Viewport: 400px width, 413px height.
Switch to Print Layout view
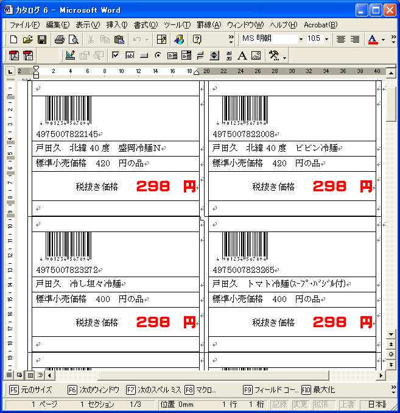pyautogui.click(x=30, y=375)
